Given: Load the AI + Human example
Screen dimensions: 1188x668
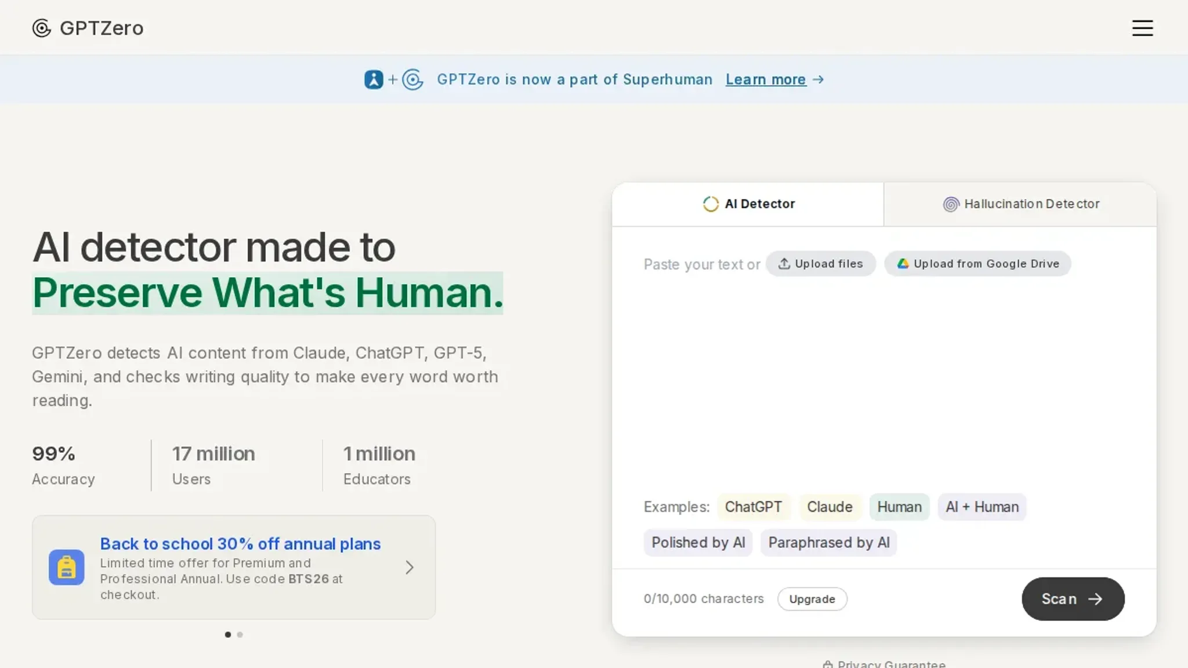Looking at the screenshot, I should 982,507.
